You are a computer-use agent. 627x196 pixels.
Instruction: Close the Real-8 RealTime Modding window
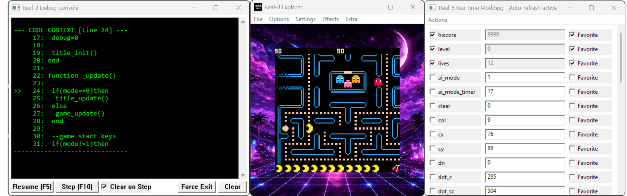point(614,8)
